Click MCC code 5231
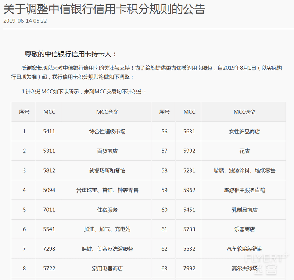This screenshot has width=294, height=280. [x=189, y=170]
